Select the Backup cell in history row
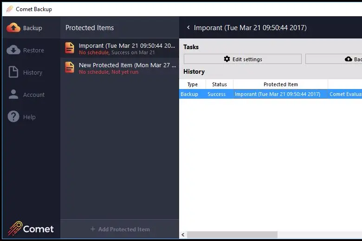362x241 pixels. tap(192, 94)
